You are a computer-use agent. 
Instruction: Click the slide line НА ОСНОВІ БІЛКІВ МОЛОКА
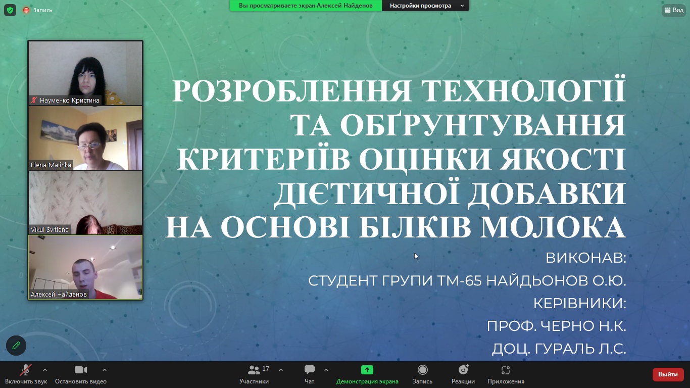point(396,227)
